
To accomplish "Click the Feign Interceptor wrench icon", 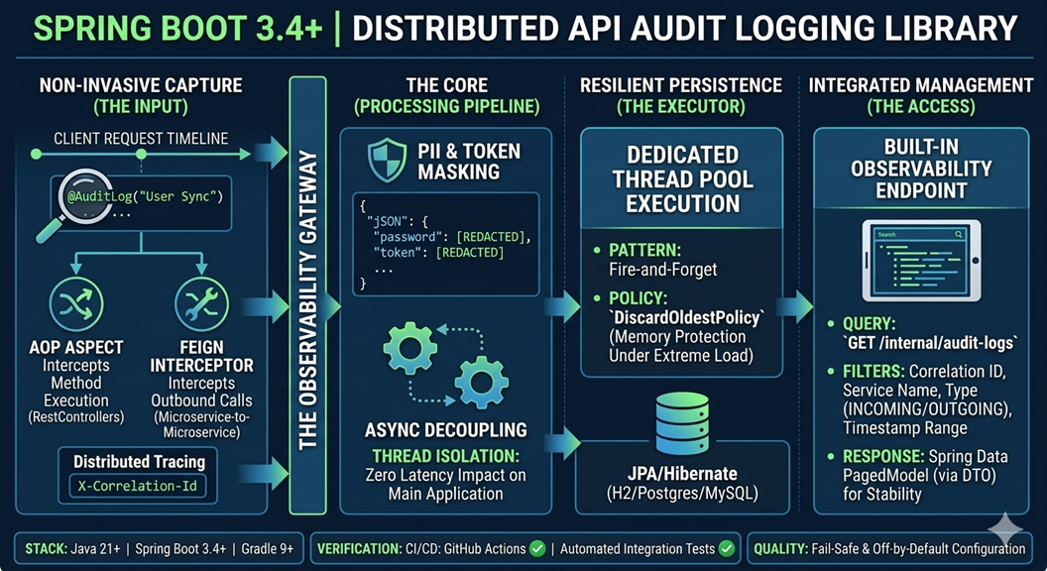I will [x=201, y=304].
